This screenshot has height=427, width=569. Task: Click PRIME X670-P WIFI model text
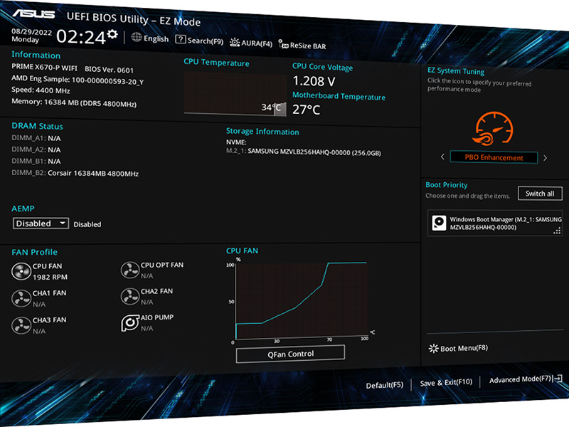(x=44, y=67)
